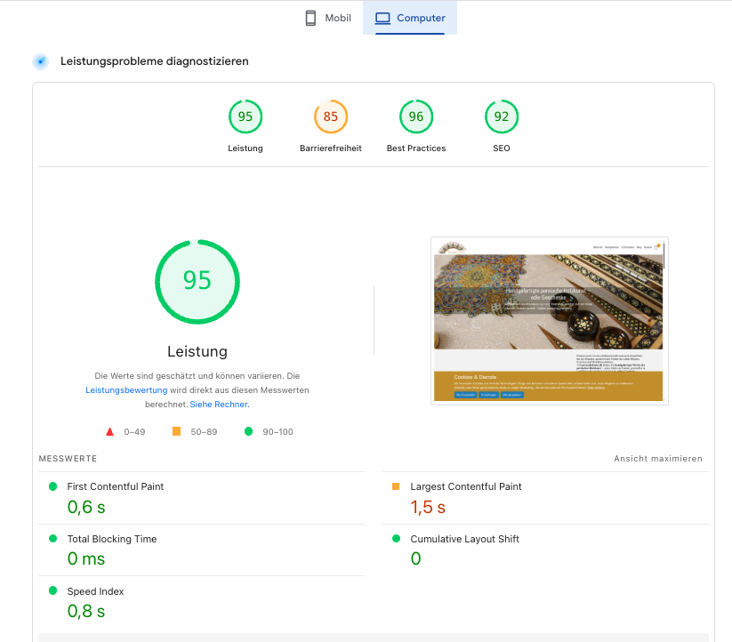
Task: Click the website screenshot thumbnail
Action: 549,321
